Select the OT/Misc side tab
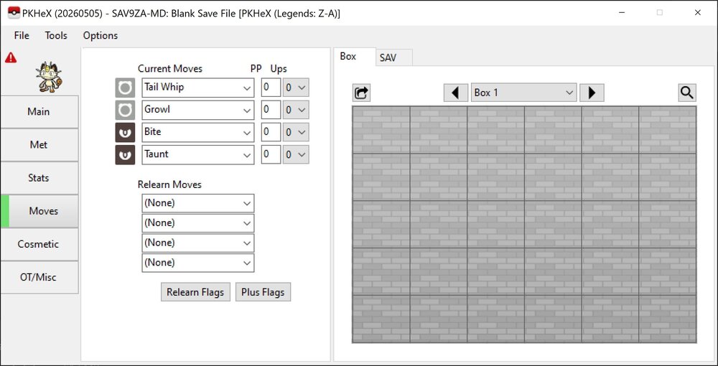Viewport: 718px width, 366px height. [x=39, y=277]
